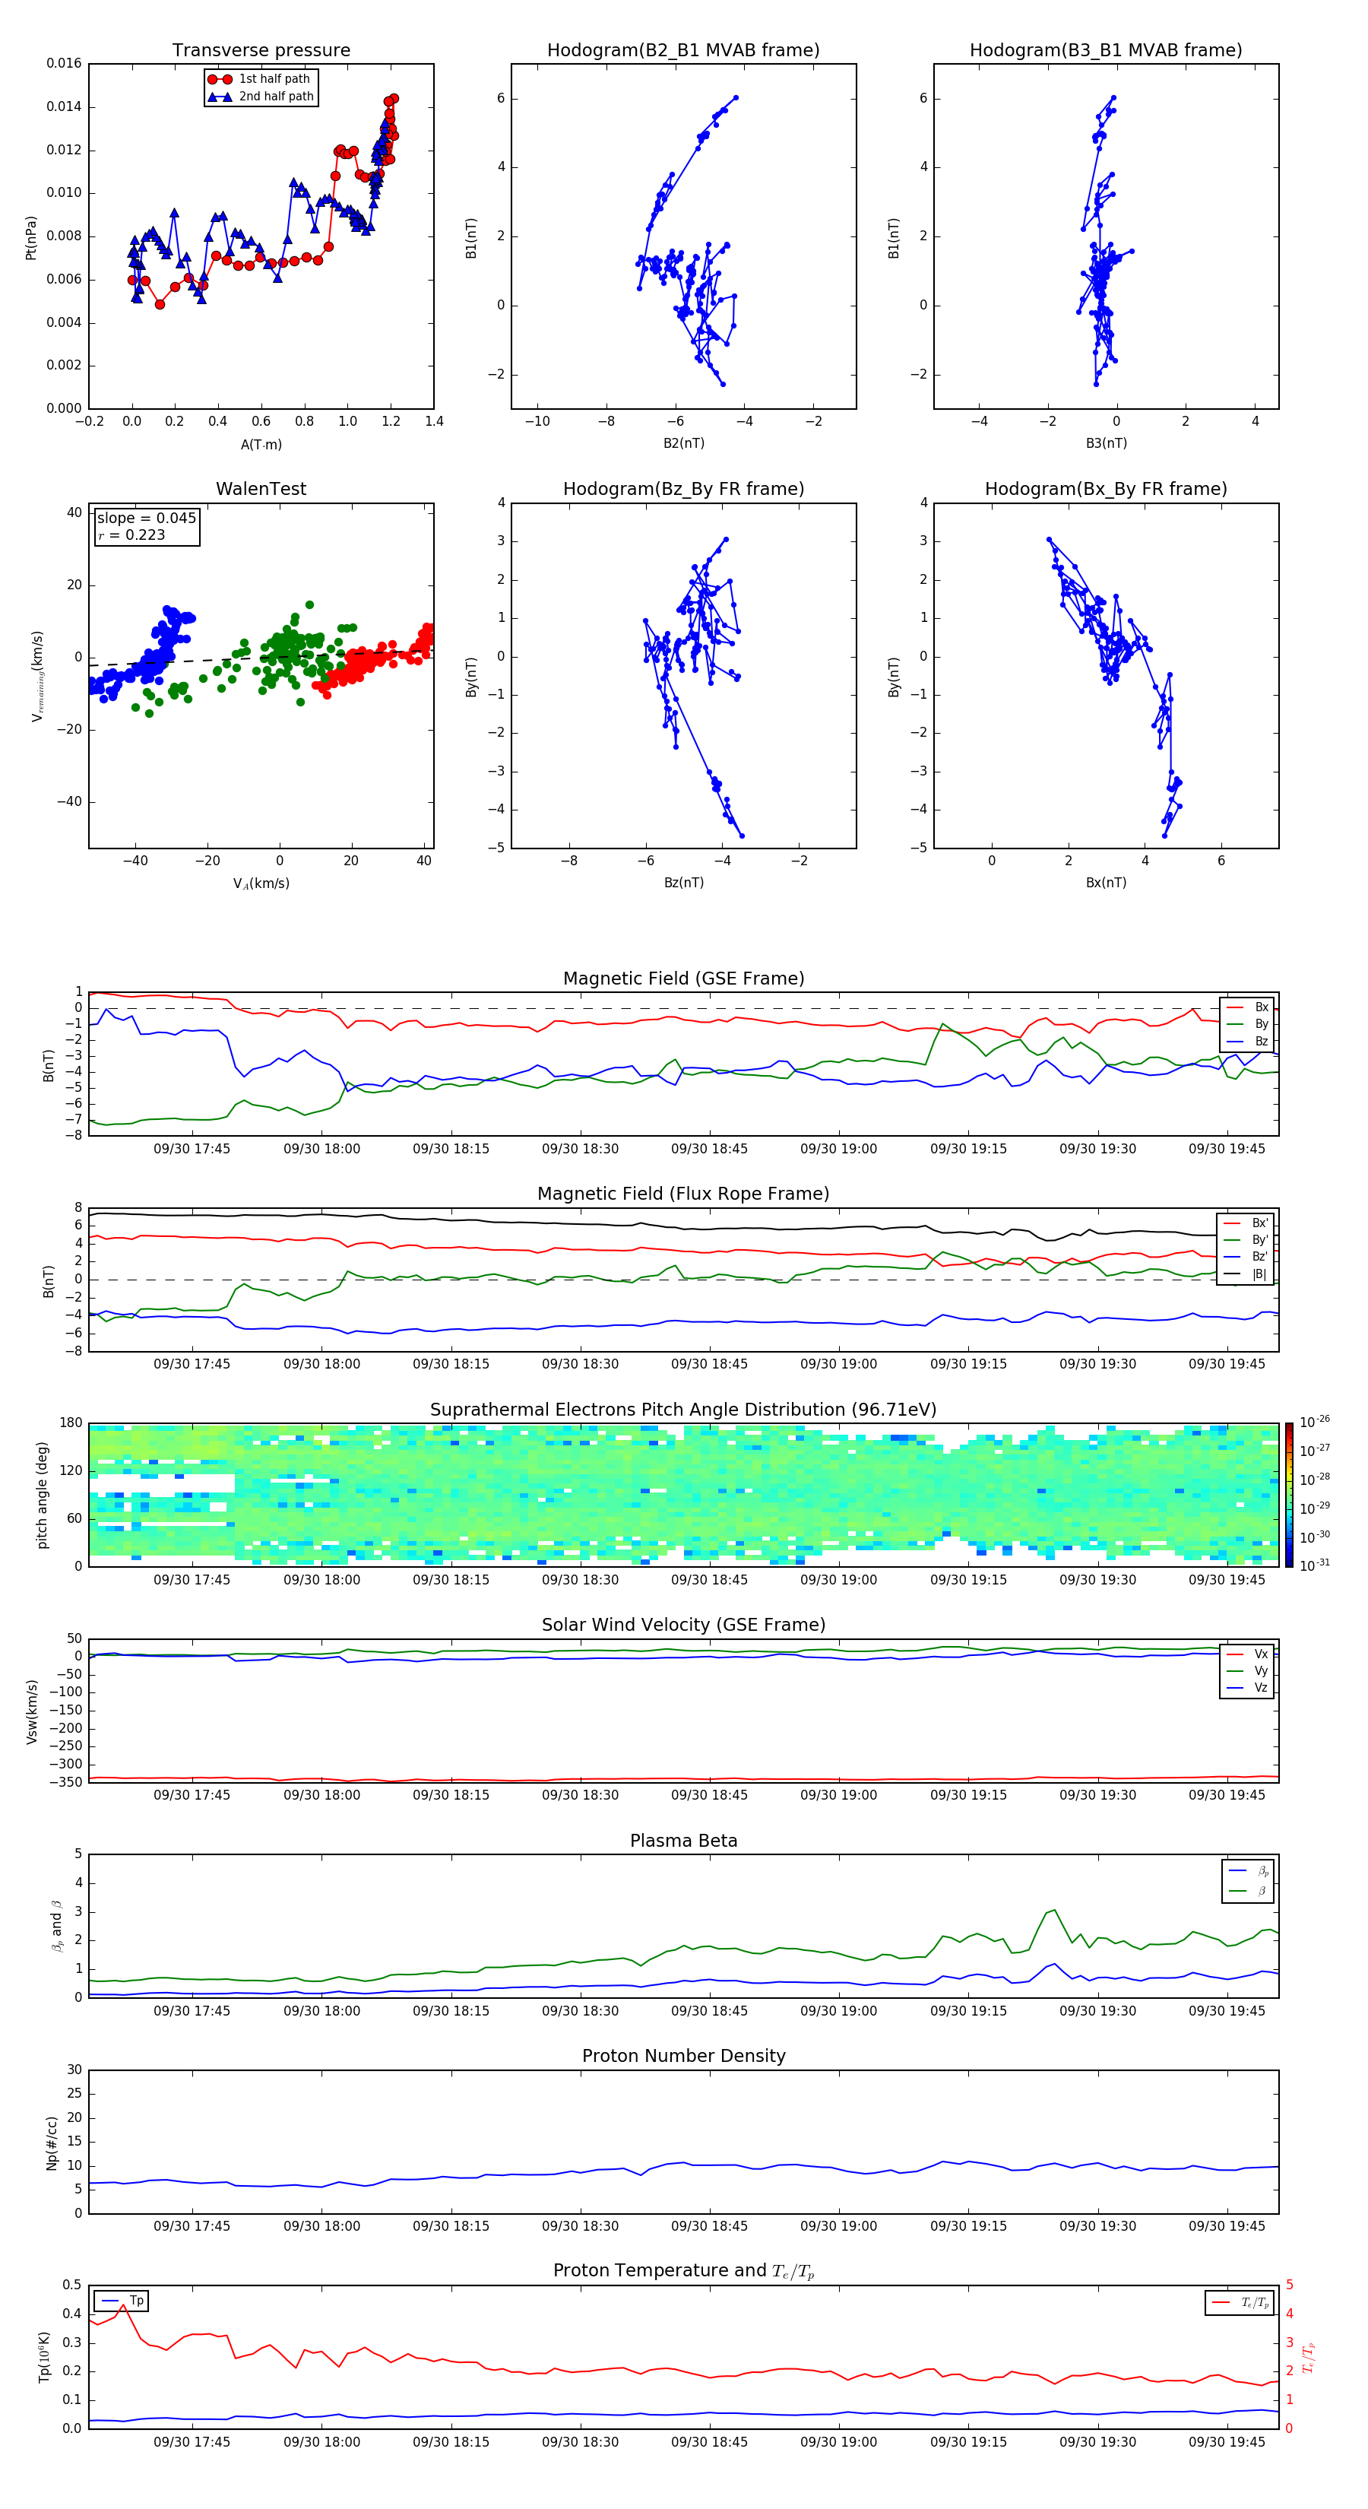The width and height of the screenshot is (1368, 2509).
Task: Click the By(nT) label of Bz_By hodogram
Action: click(x=471, y=677)
